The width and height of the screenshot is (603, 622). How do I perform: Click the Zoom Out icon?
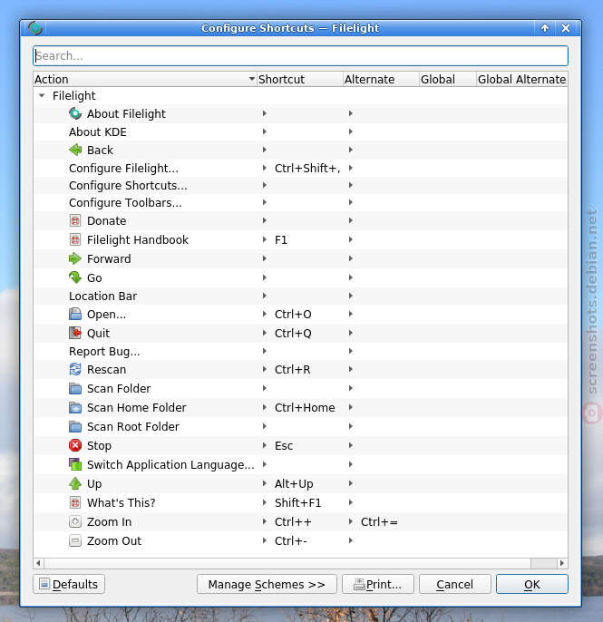(75, 540)
